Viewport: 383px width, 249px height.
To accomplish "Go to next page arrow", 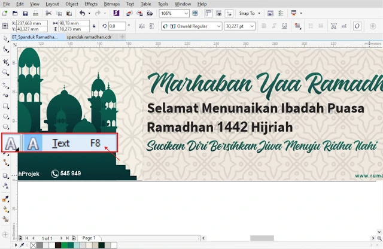I will pyautogui.click(x=61, y=238).
